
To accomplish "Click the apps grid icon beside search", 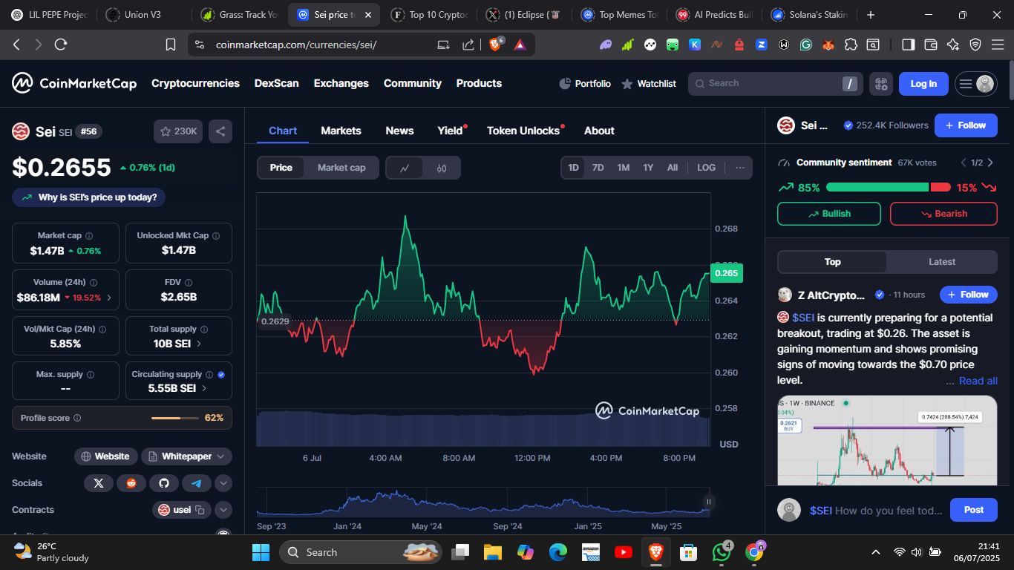I will tap(881, 84).
